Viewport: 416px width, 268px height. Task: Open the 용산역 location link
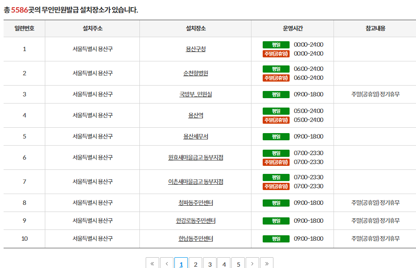tap(195, 116)
